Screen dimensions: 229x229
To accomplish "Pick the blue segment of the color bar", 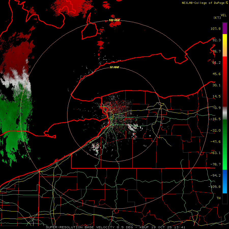I will click(x=225, y=181).
